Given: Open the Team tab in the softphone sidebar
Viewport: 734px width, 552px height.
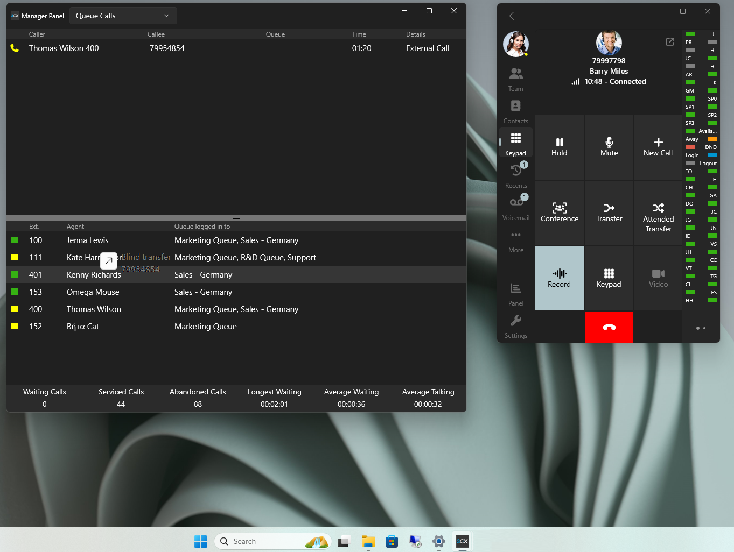Looking at the screenshot, I should [x=515, y=80].
